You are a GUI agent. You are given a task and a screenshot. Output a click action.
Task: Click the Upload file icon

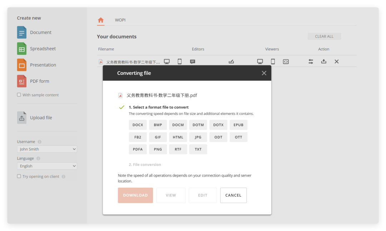(x=22, y=118)
